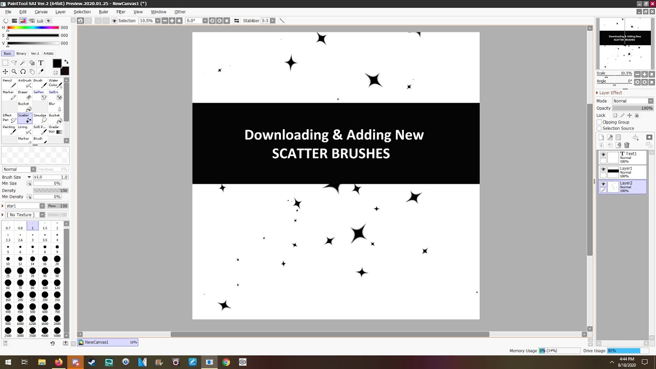Select the Lasso selection tool
This screenshot has width=656, height=369.
[14, 63]
